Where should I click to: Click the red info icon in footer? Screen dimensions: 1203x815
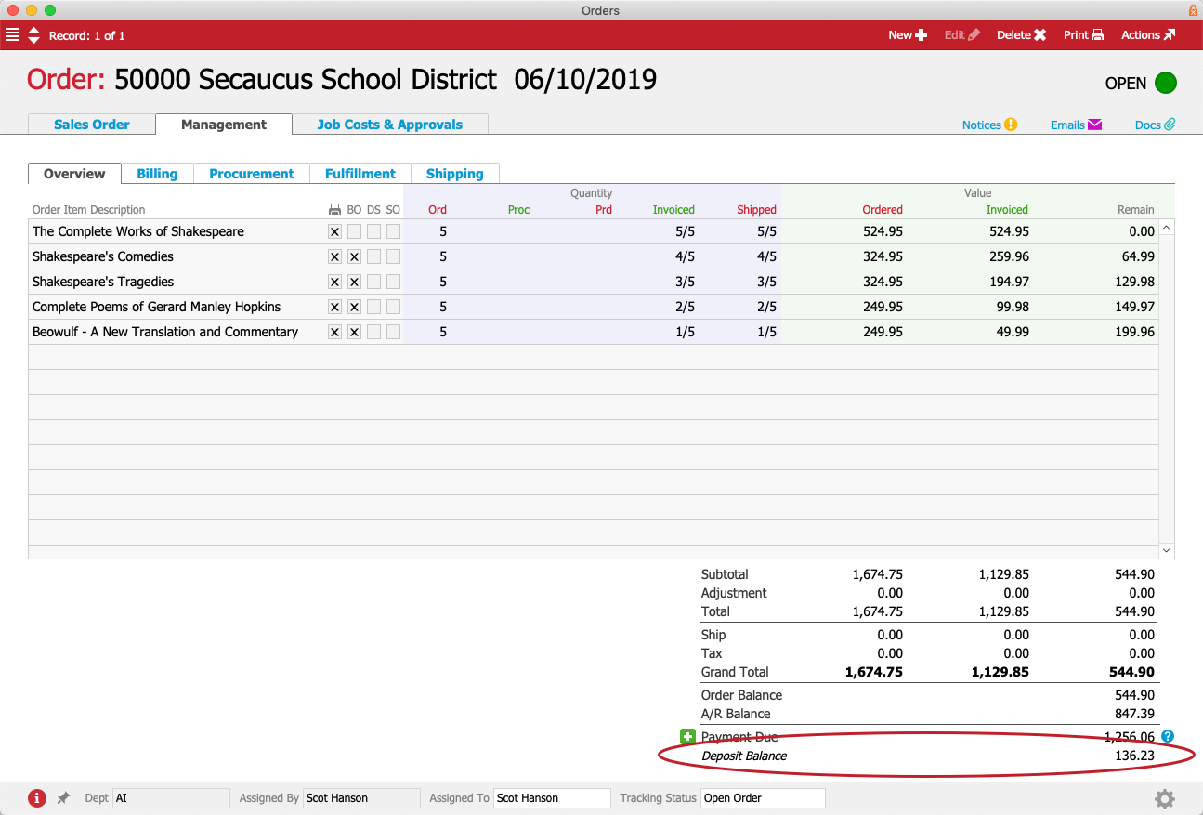tap(37, 798)
